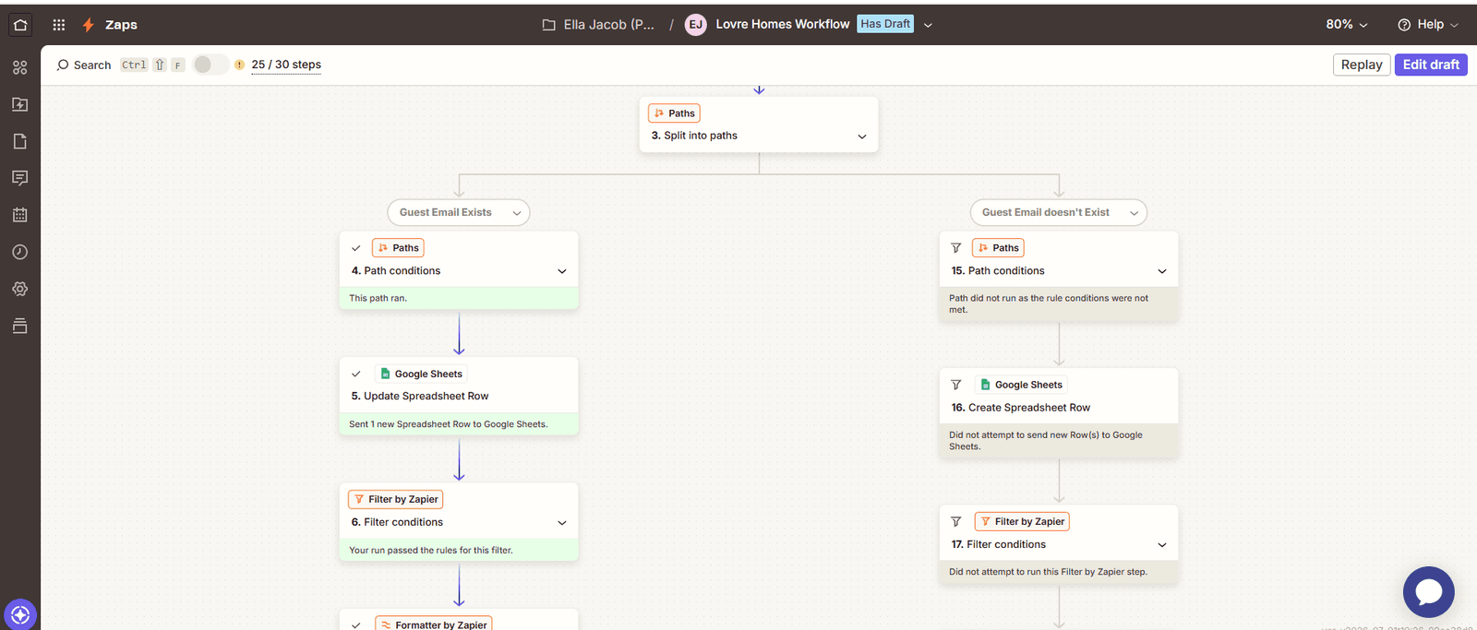Toggle the switch next to Search
Image resolution: width=1477 pixels, height=630 pixels.
[x=210, y=65]
